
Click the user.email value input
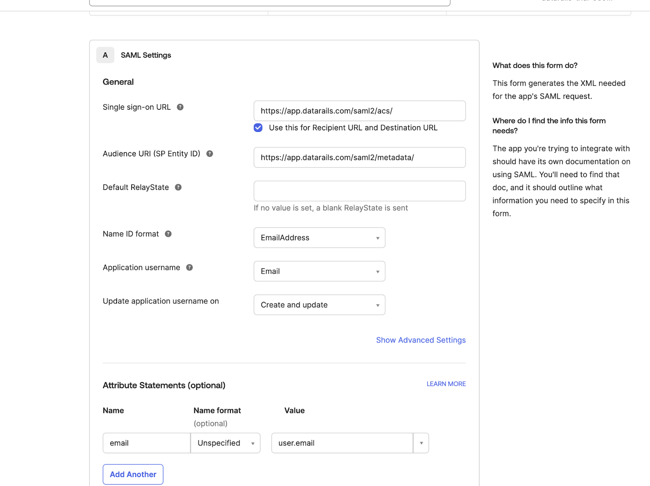342,443
